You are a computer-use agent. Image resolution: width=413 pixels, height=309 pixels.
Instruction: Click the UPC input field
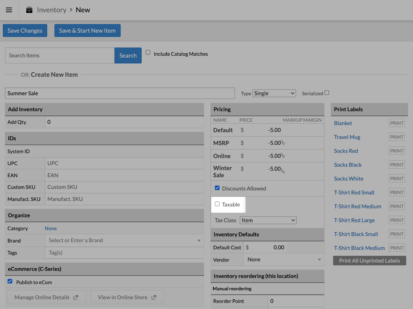(x=124, y=163)
